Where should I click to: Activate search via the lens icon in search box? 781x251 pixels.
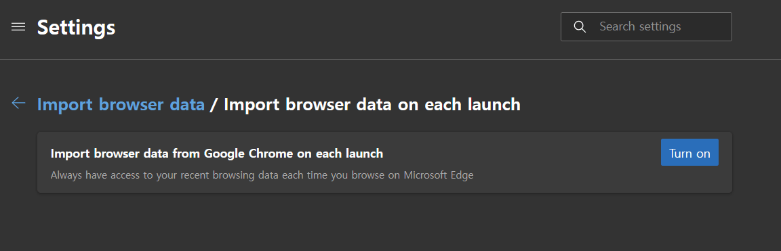click(580, 27)
